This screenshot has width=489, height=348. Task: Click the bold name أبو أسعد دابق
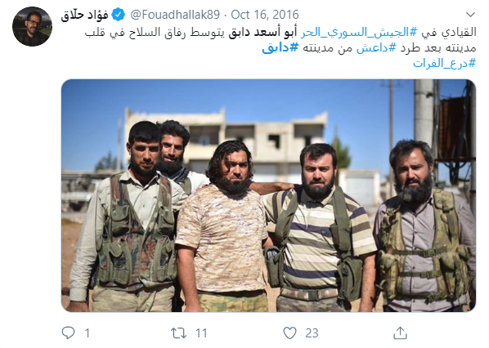[263, 33]
